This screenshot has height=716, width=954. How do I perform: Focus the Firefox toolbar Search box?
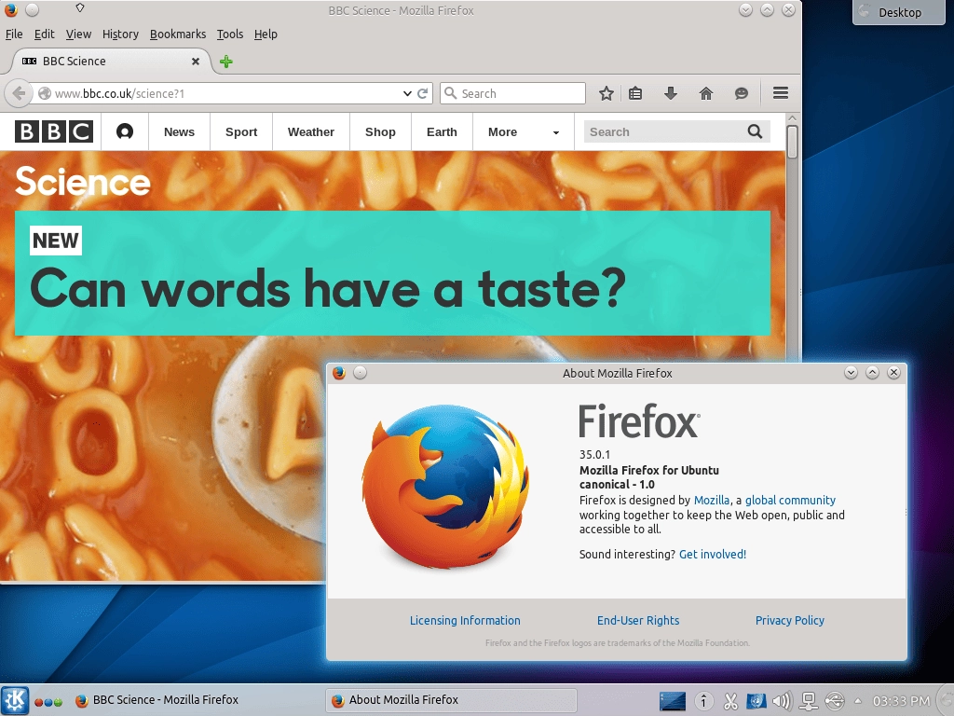pos(513,93)
